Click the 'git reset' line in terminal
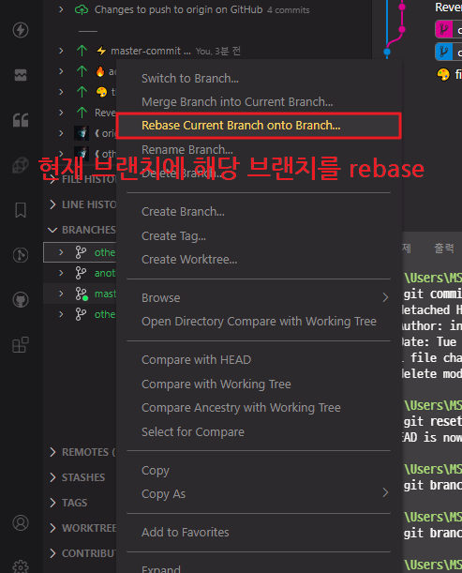This screenshot has width=462, height=573. click(433, 421)
